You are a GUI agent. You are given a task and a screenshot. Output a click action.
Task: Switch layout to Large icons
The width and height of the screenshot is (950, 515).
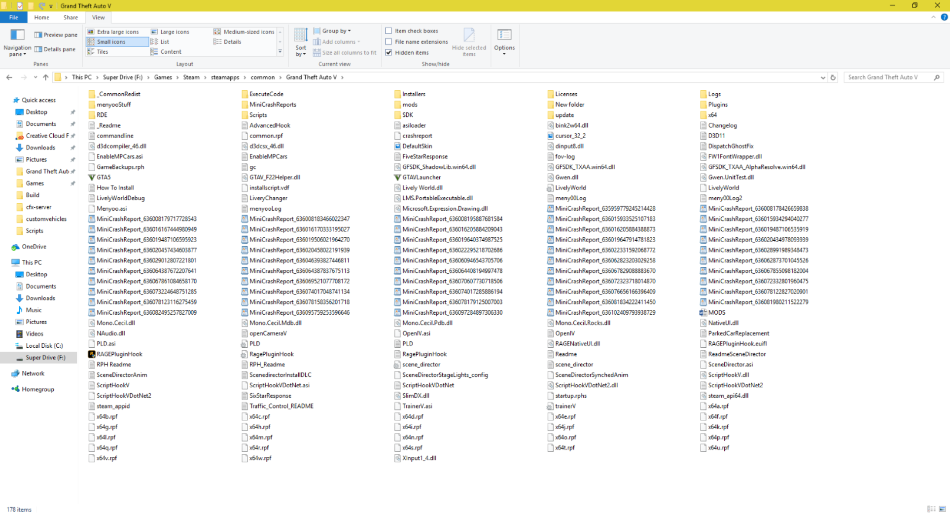pyautogui.click(x=170, y=32)
